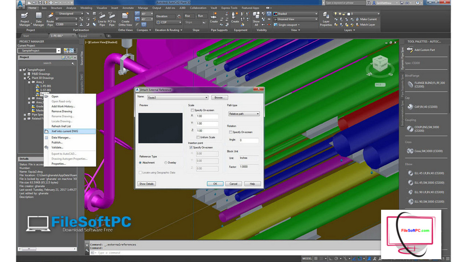Open the Shaded visual style dropdown
Image resolution: width=467 pixels, height=262 pixels.
tap(296, 14)
